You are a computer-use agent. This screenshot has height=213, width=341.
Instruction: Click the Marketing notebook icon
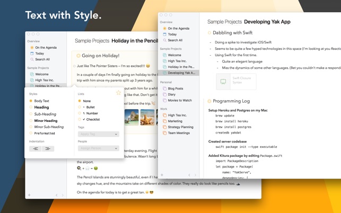coord(165,121)
